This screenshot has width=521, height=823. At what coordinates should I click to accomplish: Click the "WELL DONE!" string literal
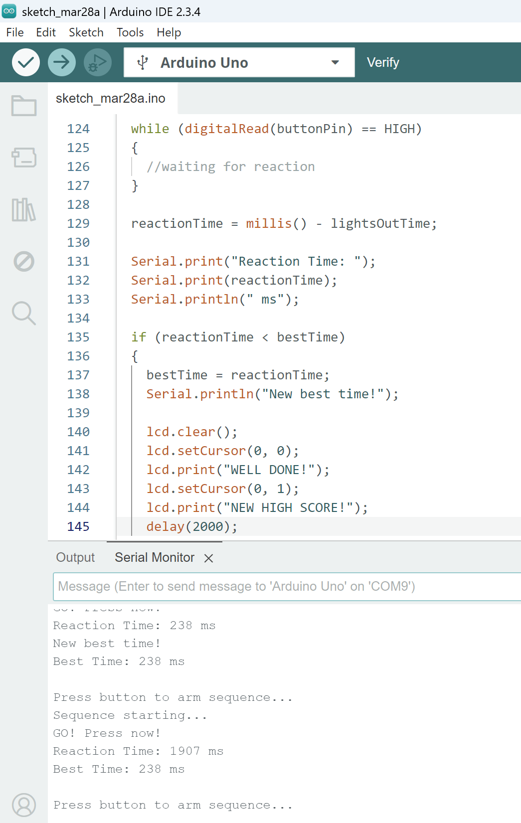click(269, 470)
